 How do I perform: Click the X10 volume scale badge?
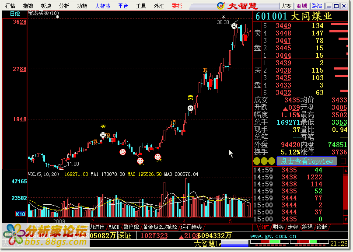coord(20,214)
